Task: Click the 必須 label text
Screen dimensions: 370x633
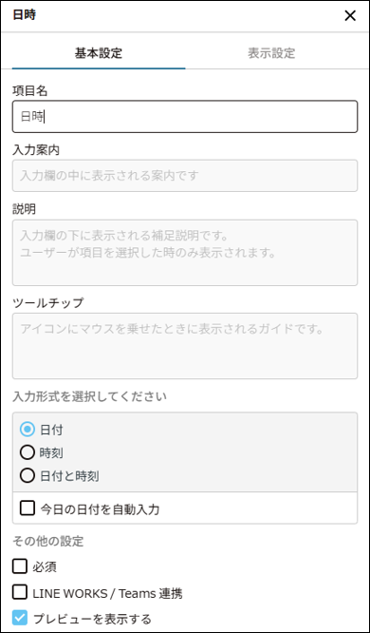Action: pos(45,567)
